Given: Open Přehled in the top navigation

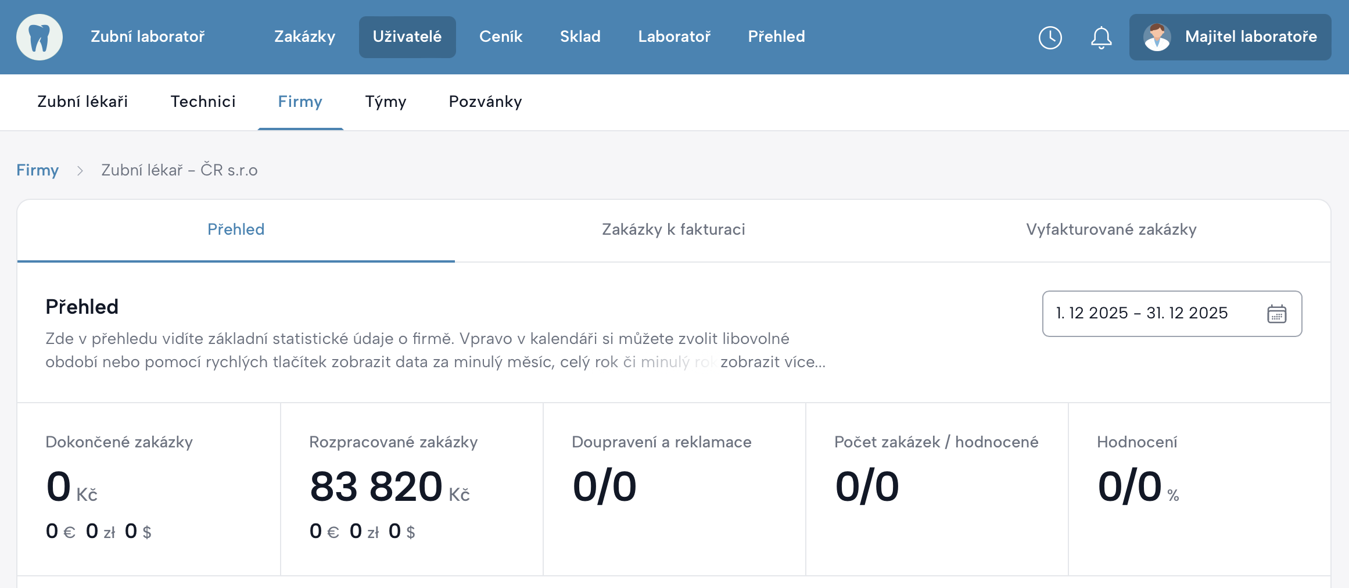Looking at the screenshot, I should (776, 37).
